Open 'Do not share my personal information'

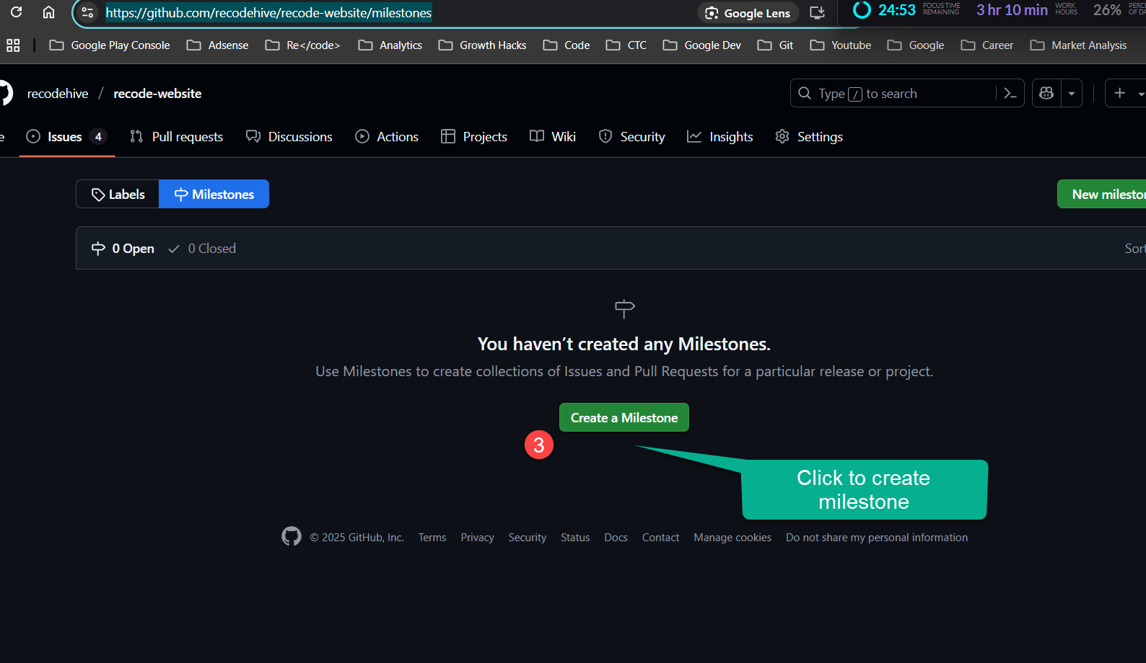(x=877, y=538)
